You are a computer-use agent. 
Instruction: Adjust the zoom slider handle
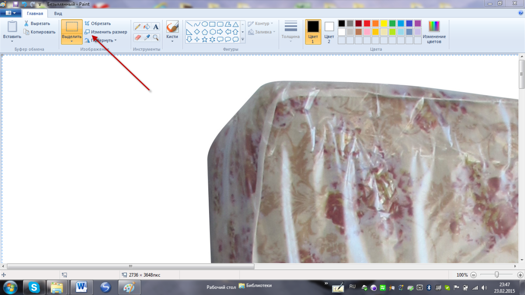tap(497, 274)
